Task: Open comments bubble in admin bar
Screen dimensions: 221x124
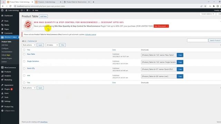Action: 28,10
